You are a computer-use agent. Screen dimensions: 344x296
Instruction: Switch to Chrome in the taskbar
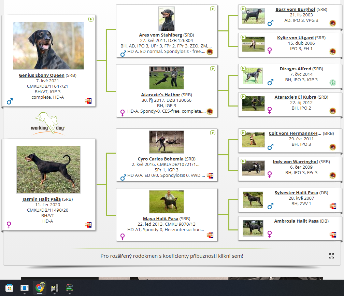tap(40, 288)
